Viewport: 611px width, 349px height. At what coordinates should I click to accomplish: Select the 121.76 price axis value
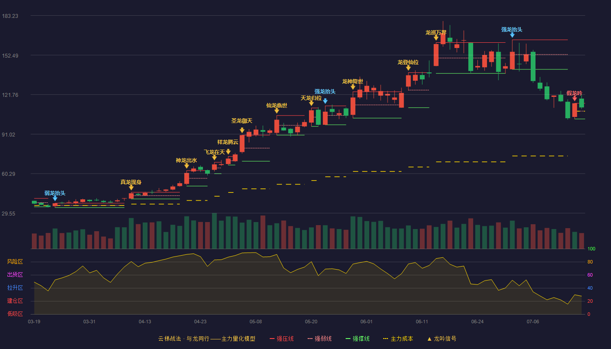coord(10,95)
